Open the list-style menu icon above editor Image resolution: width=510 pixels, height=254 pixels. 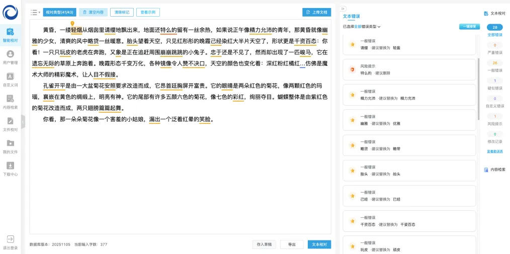35,13
